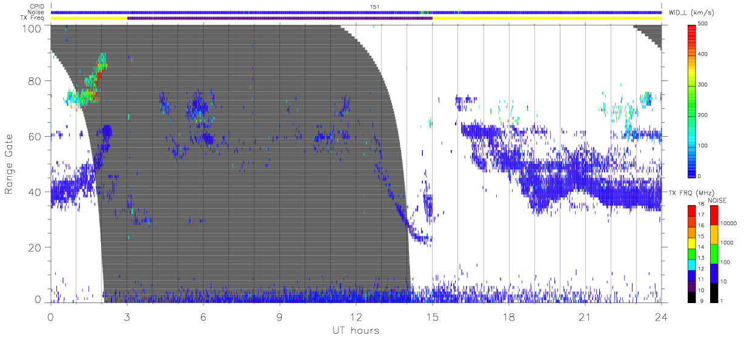The image size is (744, 343).
Task: Pick the yellow 14–15 MHz swatch in TX FRQ legend
Action: coord(693,242)
